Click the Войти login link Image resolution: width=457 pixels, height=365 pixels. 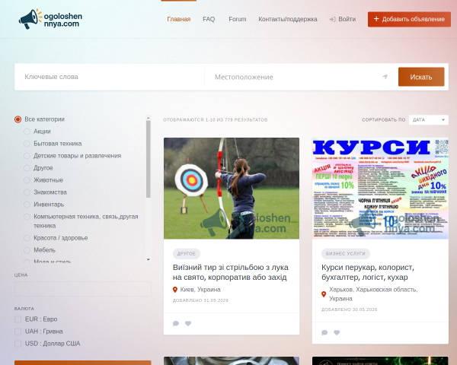click(347, 19)
